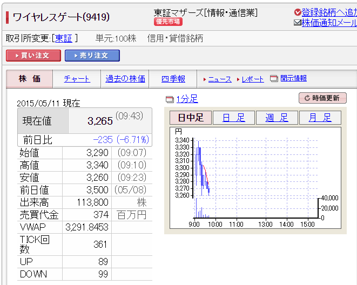This screenshot has width=357, height=285.
Task: Select the 日中足 chart period
Action: 191,118
